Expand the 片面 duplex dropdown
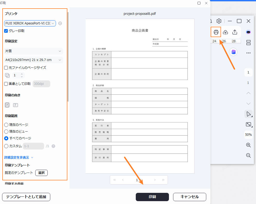Screen dimensions: 256x204 pyautogui.click(x=34, y=51)
